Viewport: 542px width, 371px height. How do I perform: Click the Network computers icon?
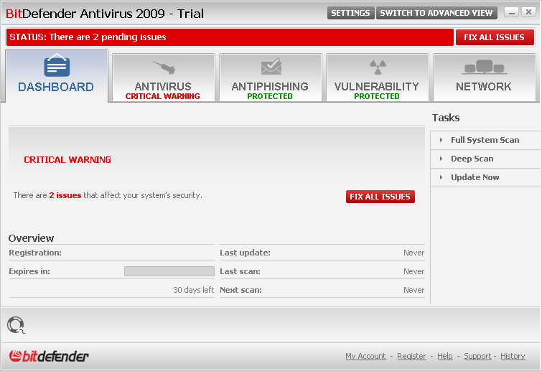[485, 67]
